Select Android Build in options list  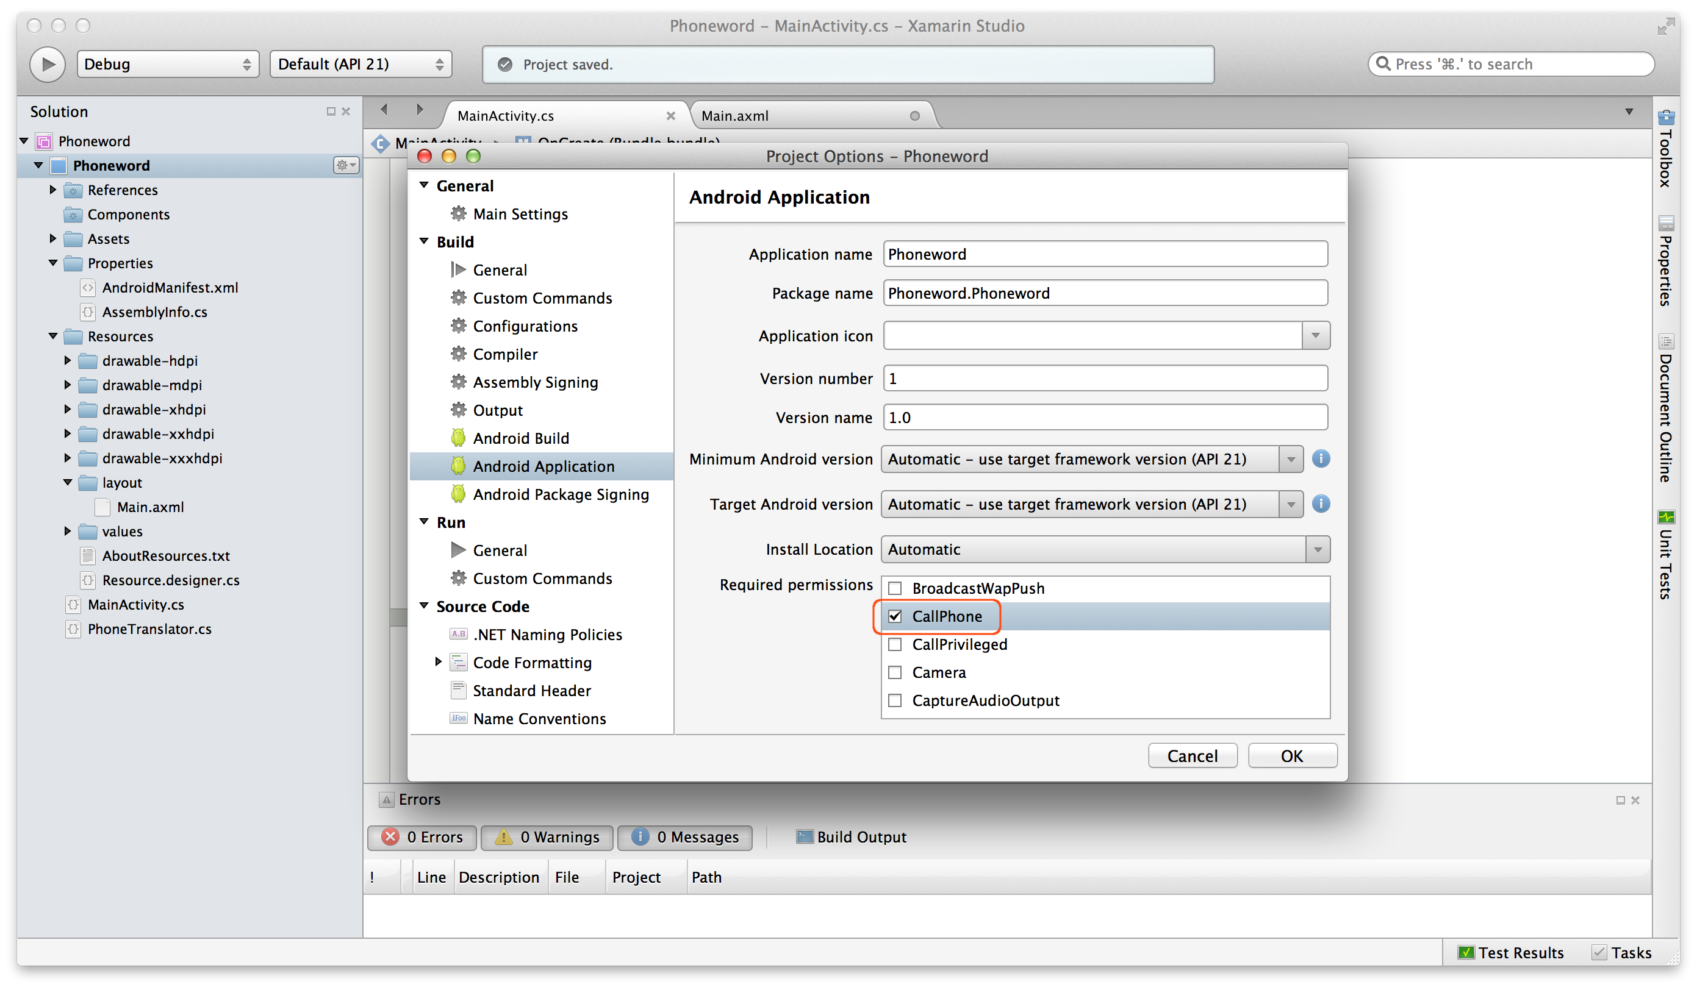tap(520, 438)
